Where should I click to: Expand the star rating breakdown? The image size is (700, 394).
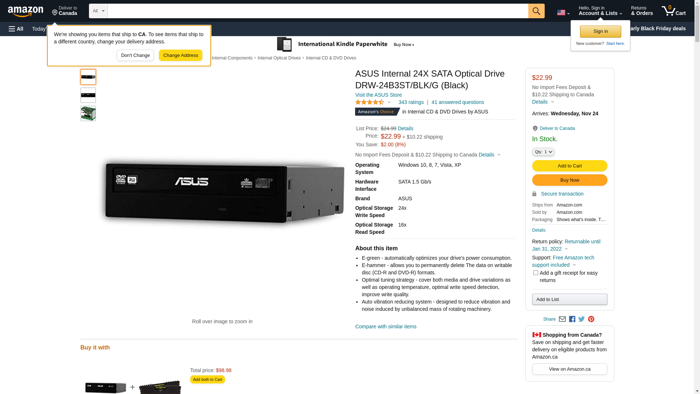tap(373, 103)
